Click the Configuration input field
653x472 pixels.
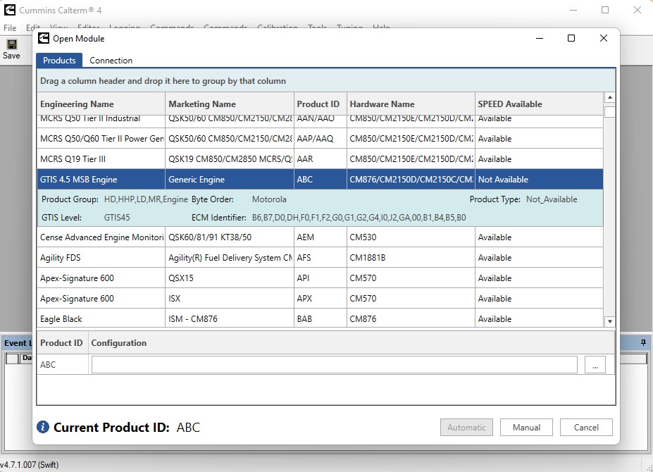click(x=335, y=365)
